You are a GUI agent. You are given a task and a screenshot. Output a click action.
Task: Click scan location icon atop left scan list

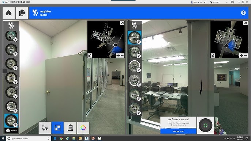(x=11, y=26)
